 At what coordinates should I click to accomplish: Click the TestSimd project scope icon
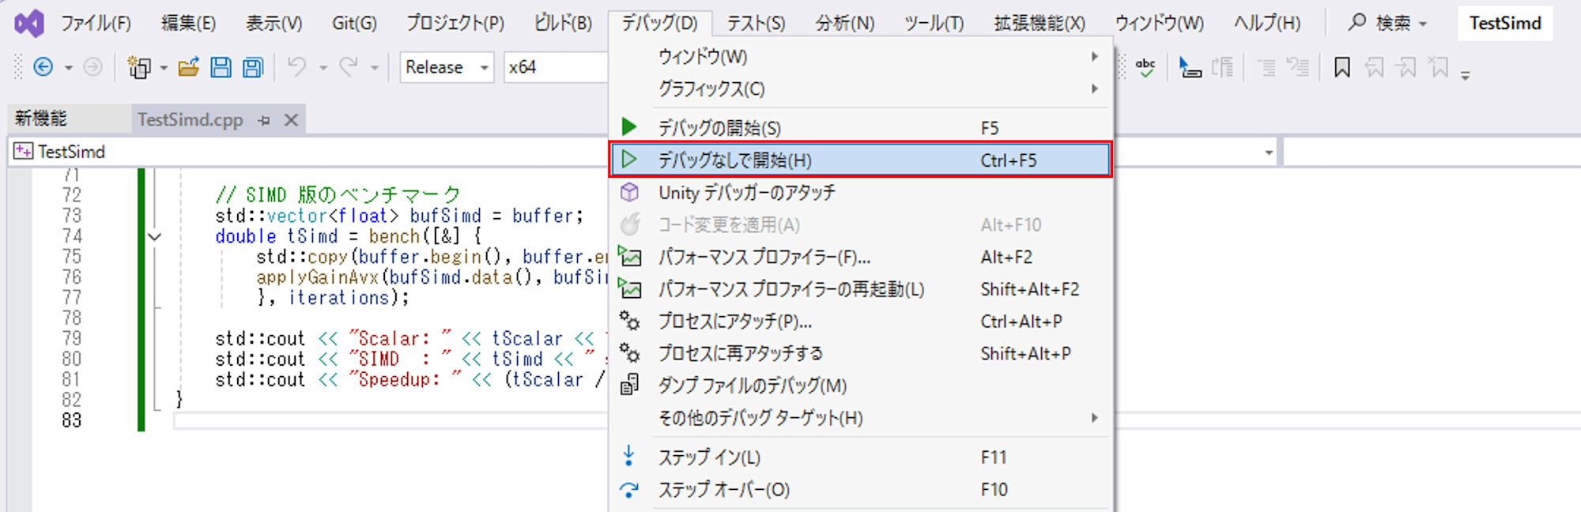point(23,151)
